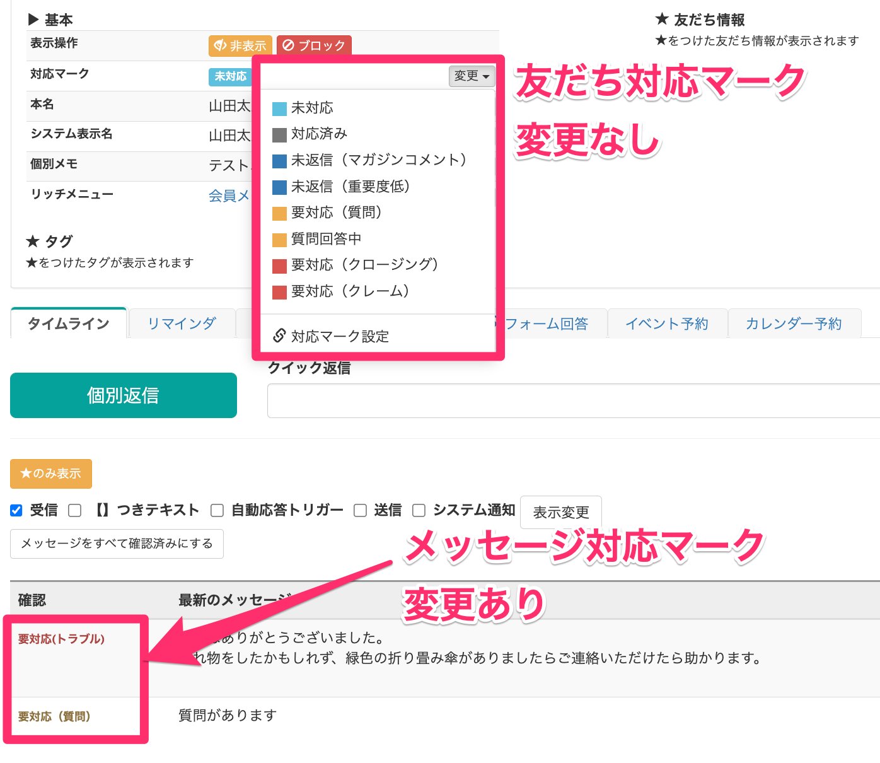The height and width of the screenshot is (763, 880).
Task: Open the 変更 dropdown
Action: coord(471,76)
